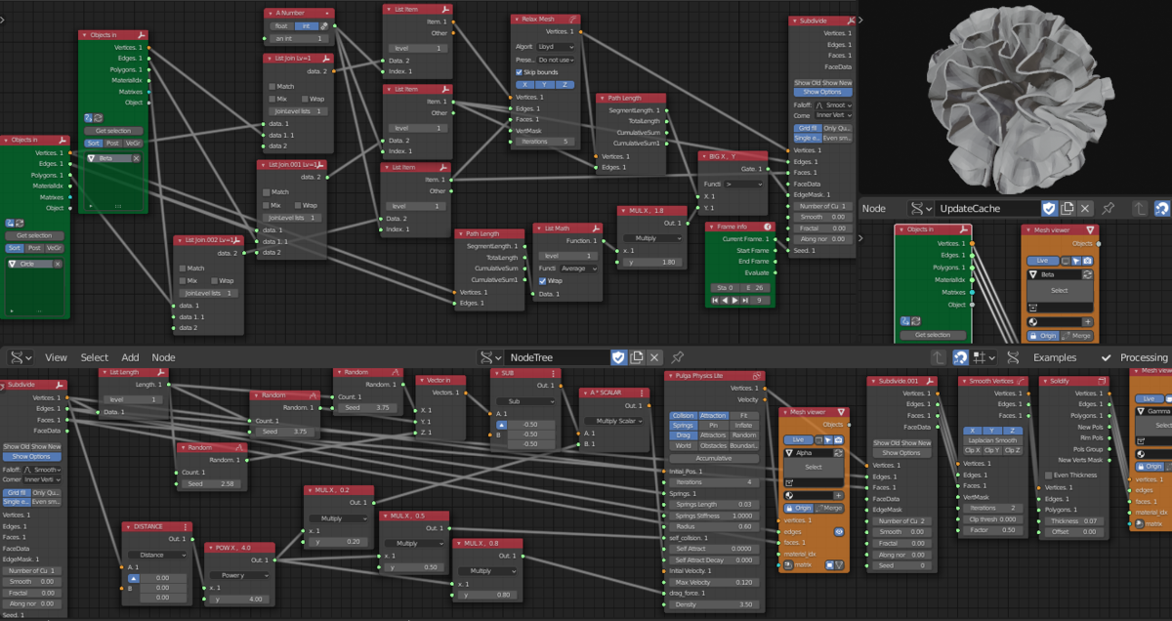Click Get selection in Objects in with Circle

(x=34, y=235)
